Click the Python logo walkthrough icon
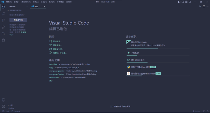Screen dimensions: 210x113 click(128, 67)
